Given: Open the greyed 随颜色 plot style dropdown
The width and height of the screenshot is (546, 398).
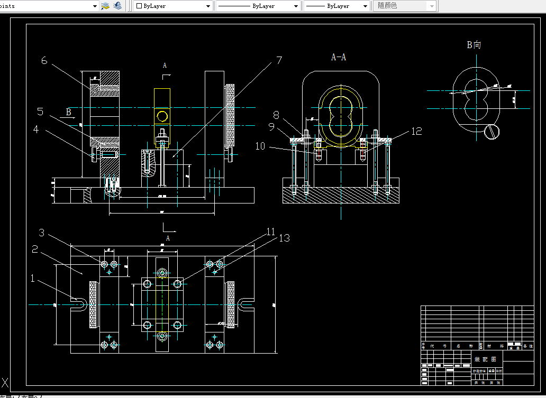Looking at the screenshot, I should click(405, 6).
